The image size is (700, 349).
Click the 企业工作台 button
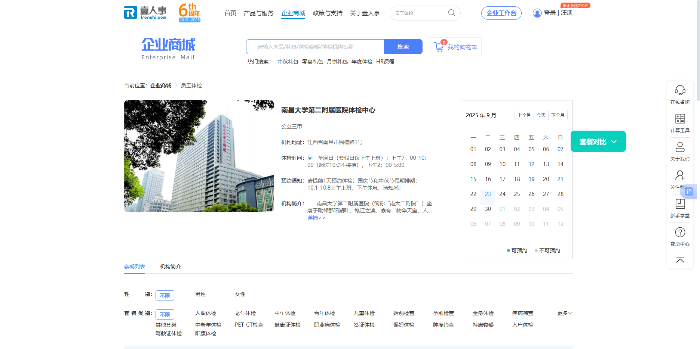click(x=501, y=13)
